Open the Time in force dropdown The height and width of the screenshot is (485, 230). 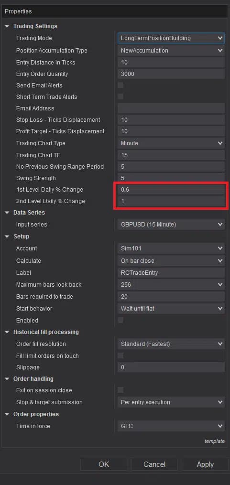tap(171, 426)
